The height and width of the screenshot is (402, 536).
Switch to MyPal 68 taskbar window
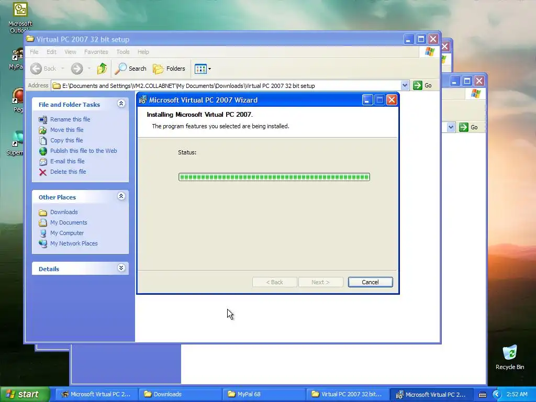coord(264,395)
